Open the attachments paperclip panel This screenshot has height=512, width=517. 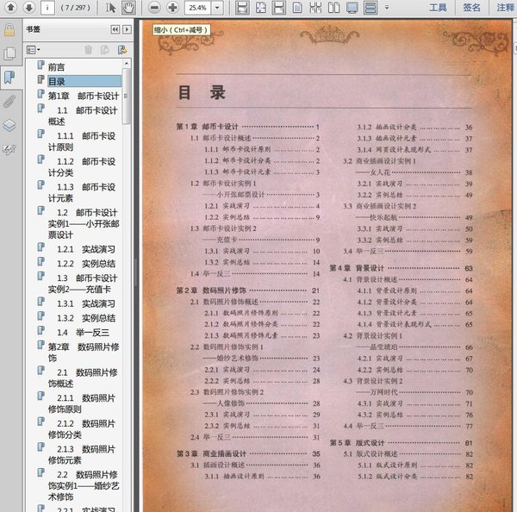tap(9, 102)
